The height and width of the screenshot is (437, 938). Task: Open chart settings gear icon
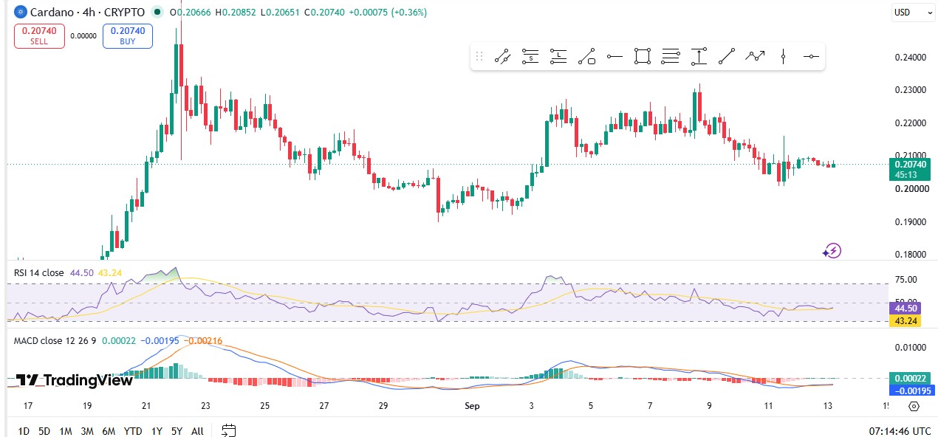pos(914,406)
